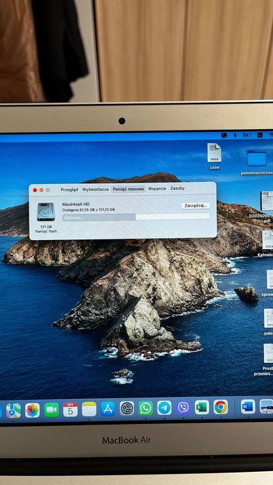Click the Macintosh HD volume name

click(x=76, y=204)
